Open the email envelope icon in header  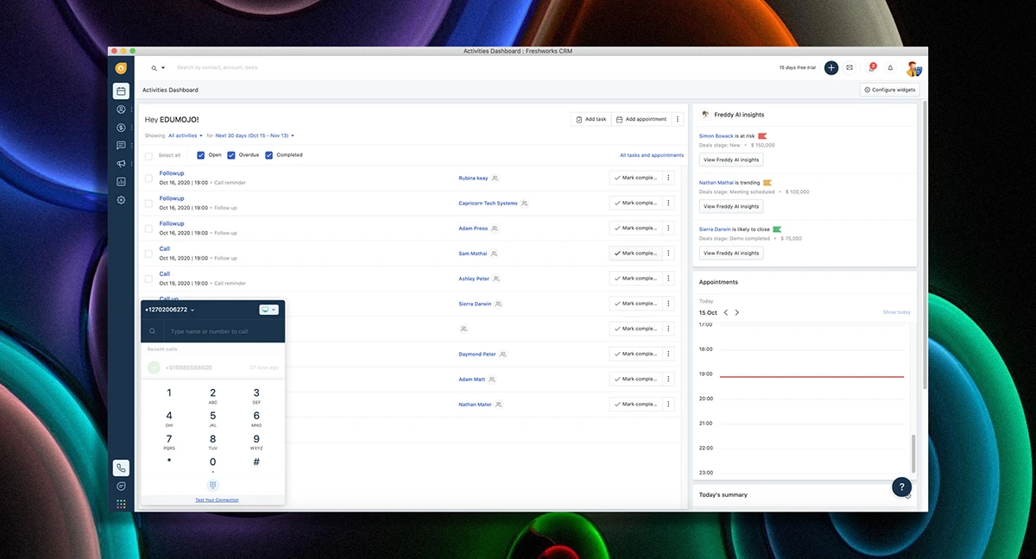tap(850, 67)
